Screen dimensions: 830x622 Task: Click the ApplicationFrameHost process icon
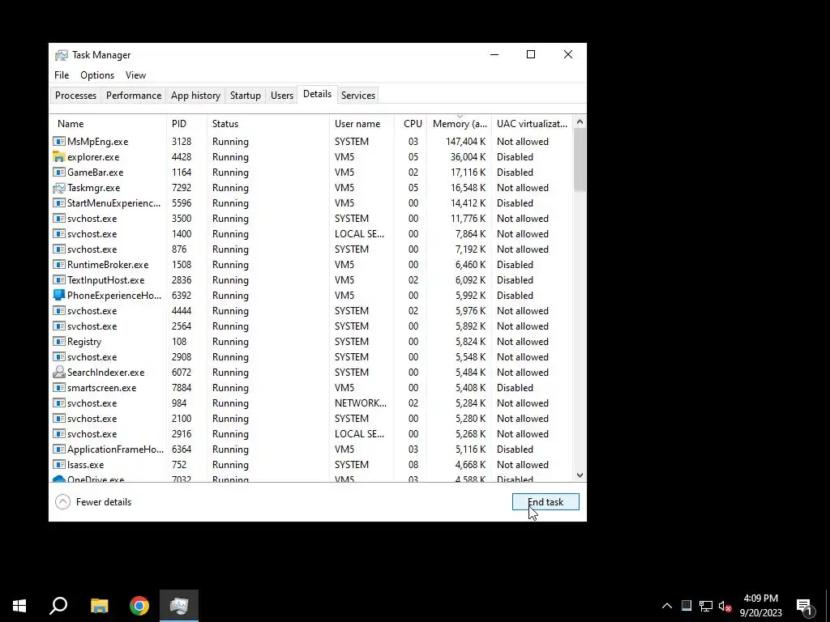(x=58, y=449)
